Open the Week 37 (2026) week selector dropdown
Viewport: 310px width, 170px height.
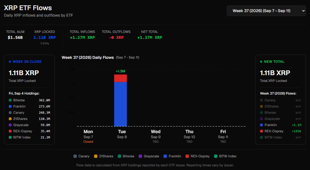[266, 11]
